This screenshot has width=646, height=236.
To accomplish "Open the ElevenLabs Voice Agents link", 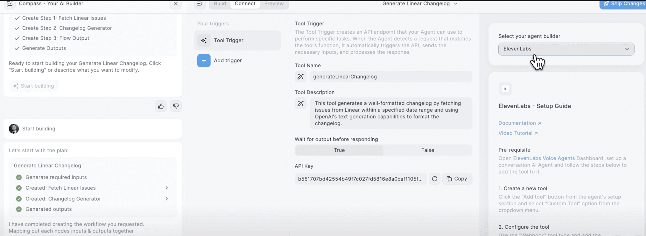I will click(x=544, y=158).
